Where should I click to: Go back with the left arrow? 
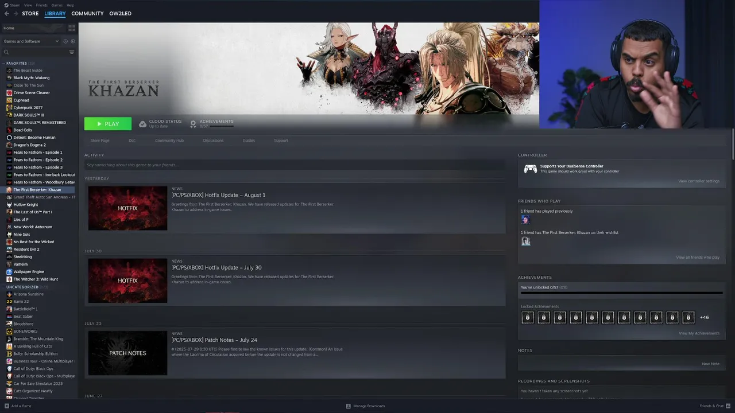coord(6,13)
